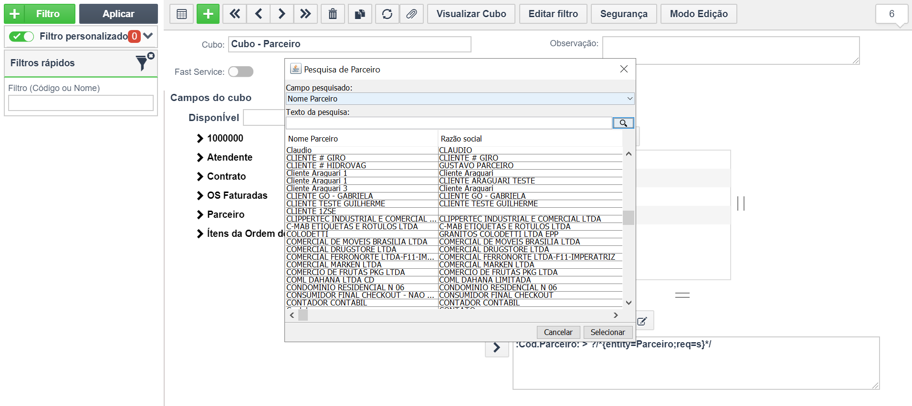Click the paperclip attachment icon
This screenshot has height=406, width=912.
point(411,14)
